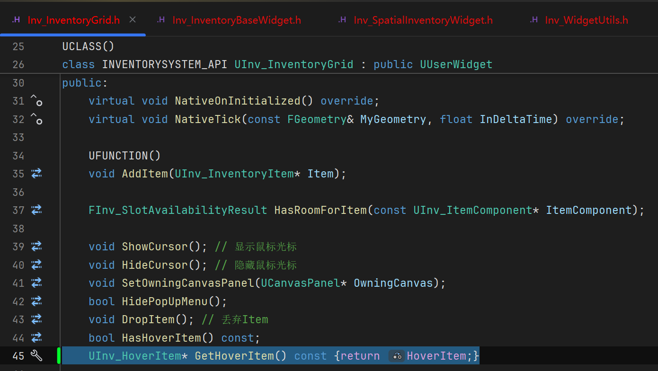Open the Inv_InventoryBaseWidget.h tab
Screen dimensions: 658x371
pos(236,20)
